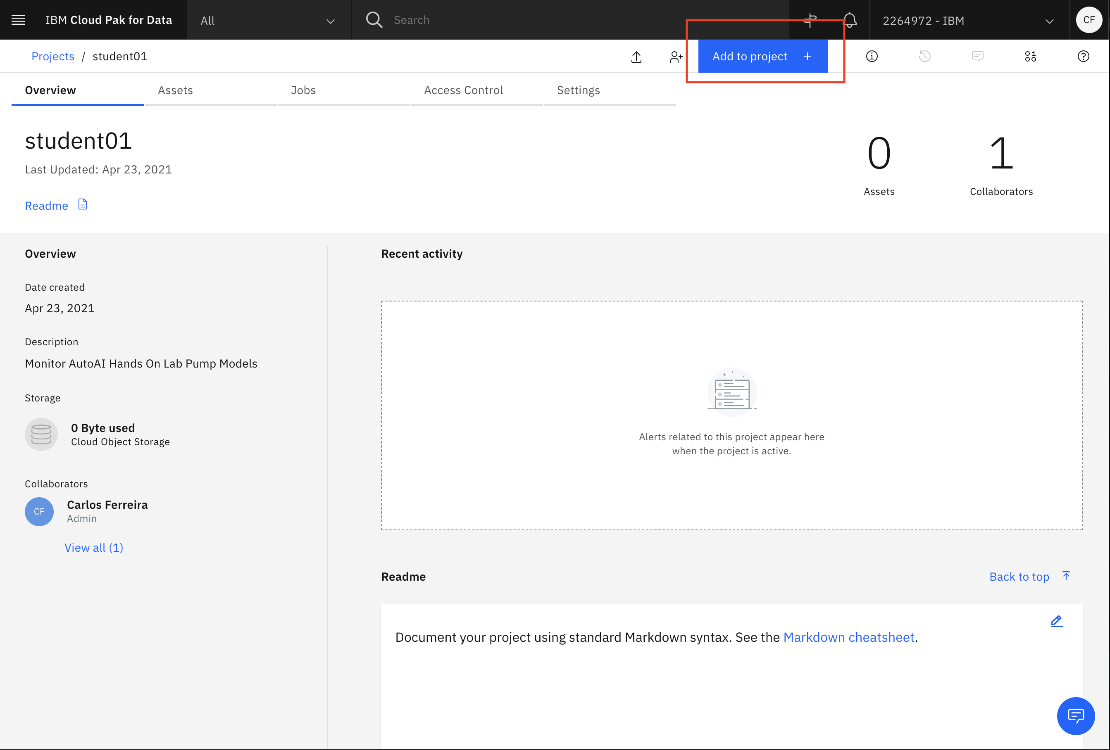
Task: Click the Admin role label
Action: 82,518
